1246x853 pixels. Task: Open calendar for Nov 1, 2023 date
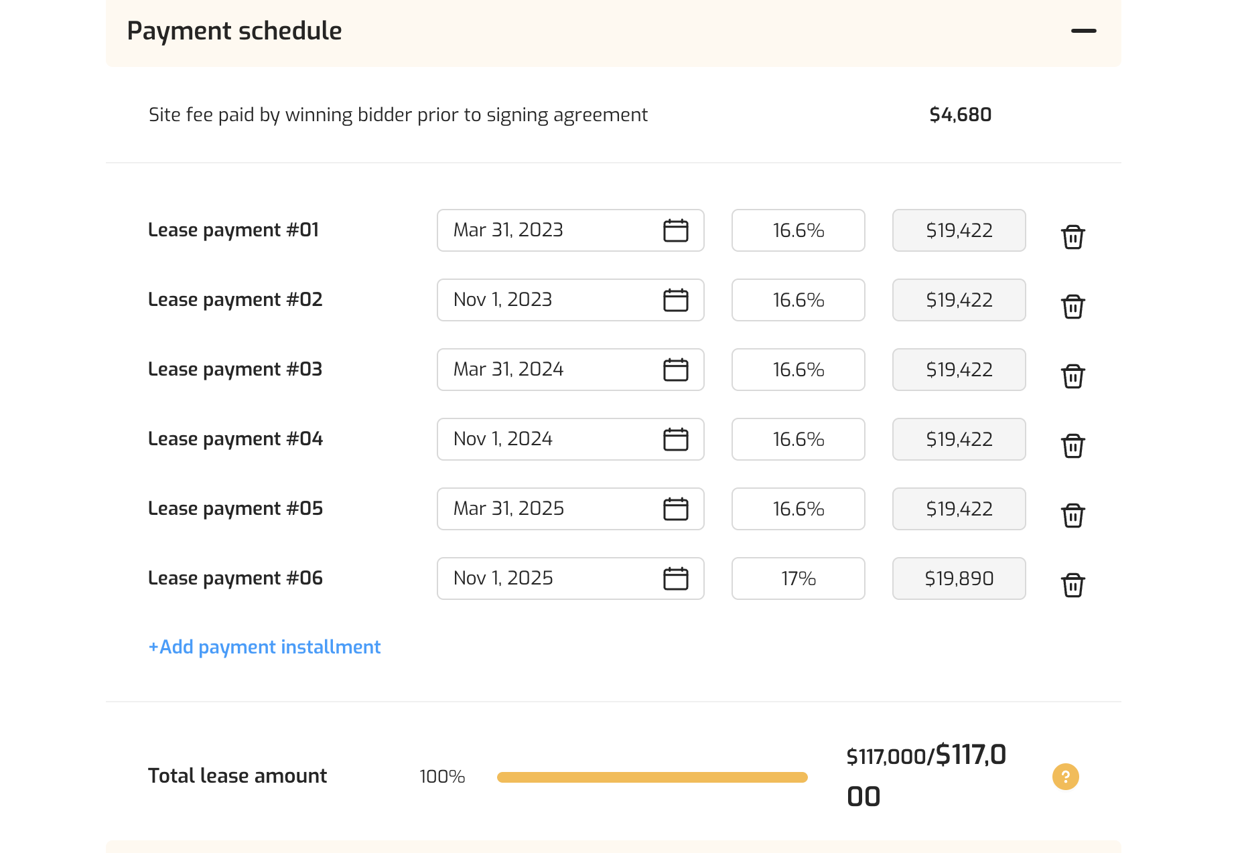(x=675, y=300)
